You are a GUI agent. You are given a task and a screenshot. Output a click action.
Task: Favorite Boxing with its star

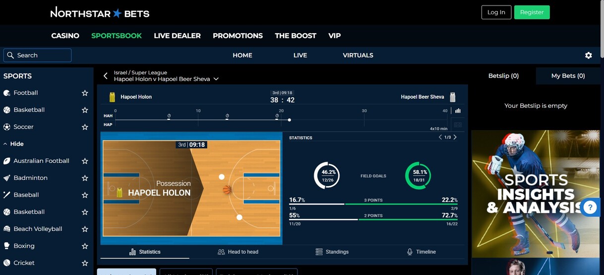coord(85,246)
